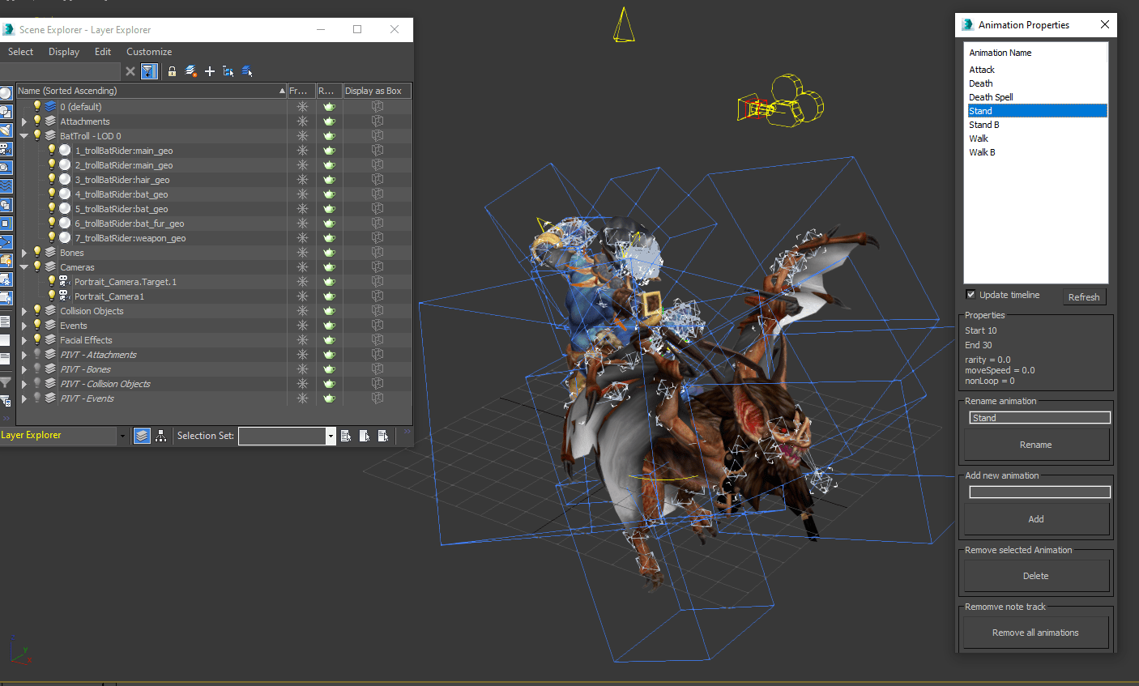The height and width of the screenshot is (686, 1139).
Task: Clear the Scene Explorer search filter X
Action: pyautogui.click(x=130, y=71)
